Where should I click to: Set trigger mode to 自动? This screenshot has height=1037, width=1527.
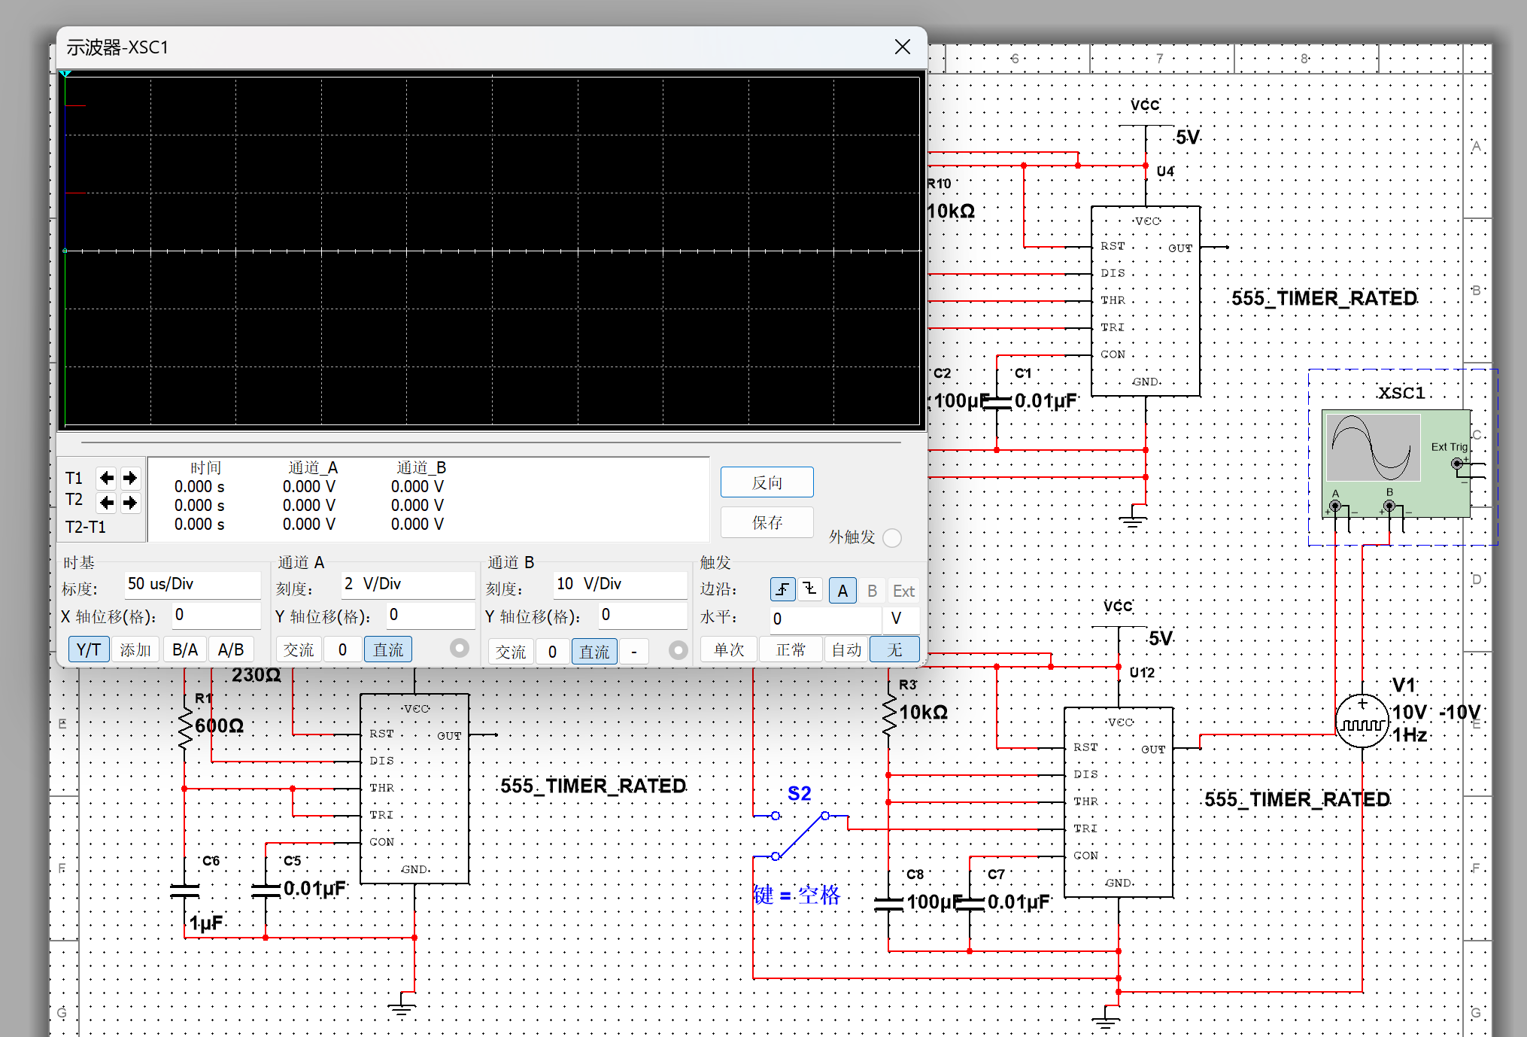846,649
